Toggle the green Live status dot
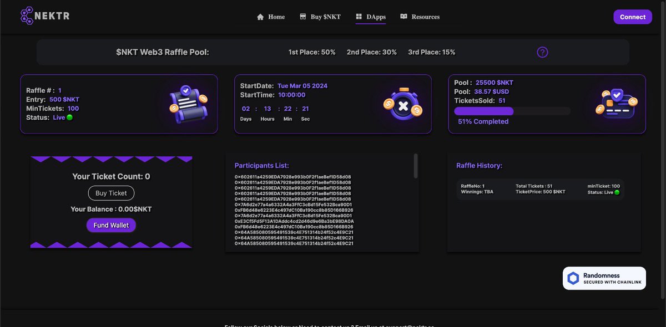666x327 pixels. pos(69,117)
